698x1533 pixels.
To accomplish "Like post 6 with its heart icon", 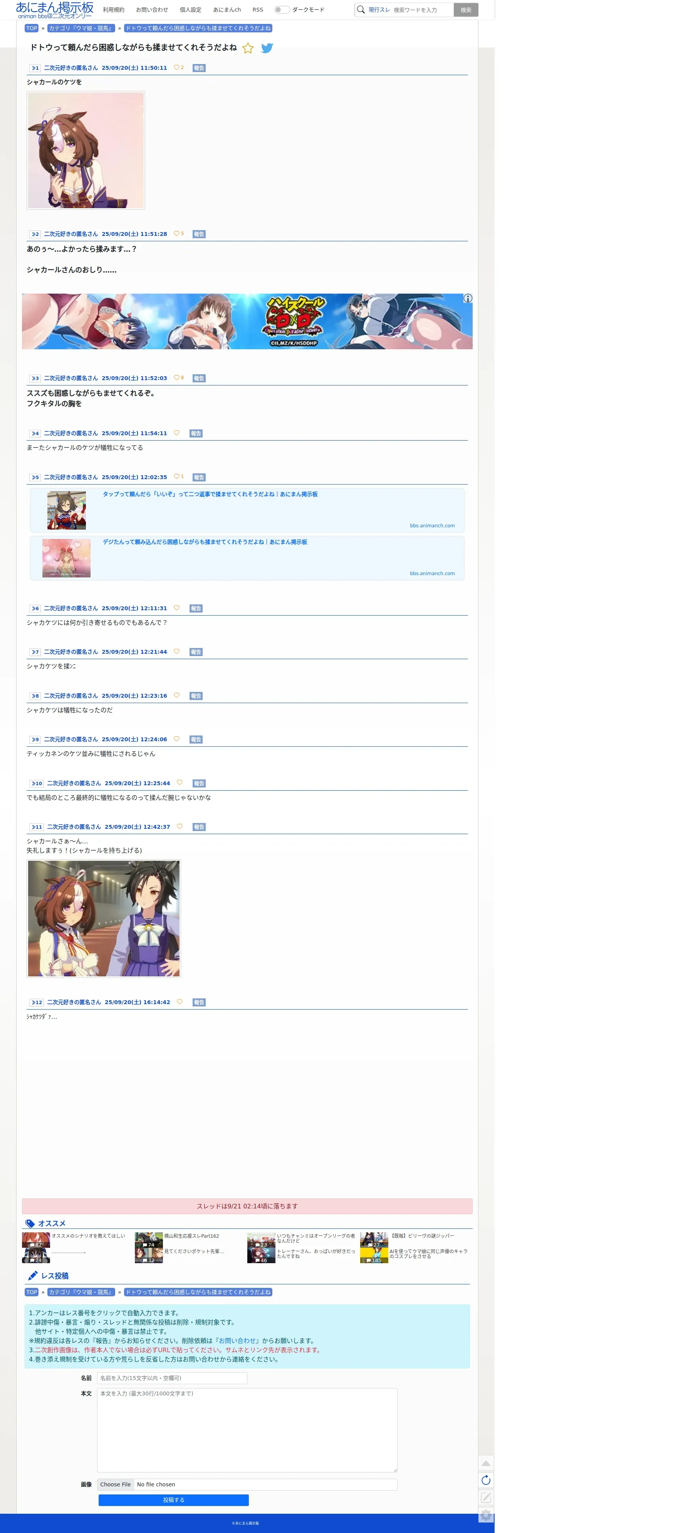I will pos(176,607).
